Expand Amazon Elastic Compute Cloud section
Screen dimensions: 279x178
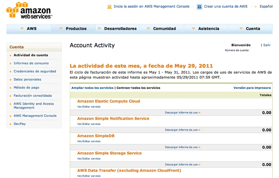tap(108, 101)
